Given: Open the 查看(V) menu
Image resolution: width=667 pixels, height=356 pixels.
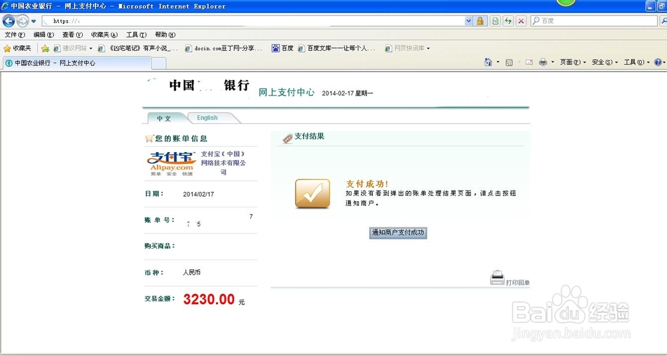Looking at the screenshot, I should point(72,35).
